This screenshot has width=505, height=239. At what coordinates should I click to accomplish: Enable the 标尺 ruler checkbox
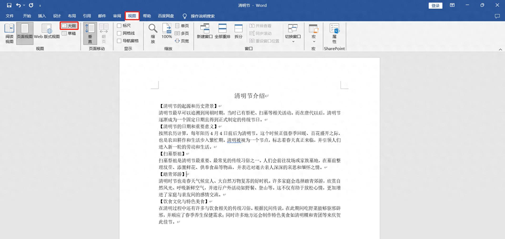tap(119, 26)
